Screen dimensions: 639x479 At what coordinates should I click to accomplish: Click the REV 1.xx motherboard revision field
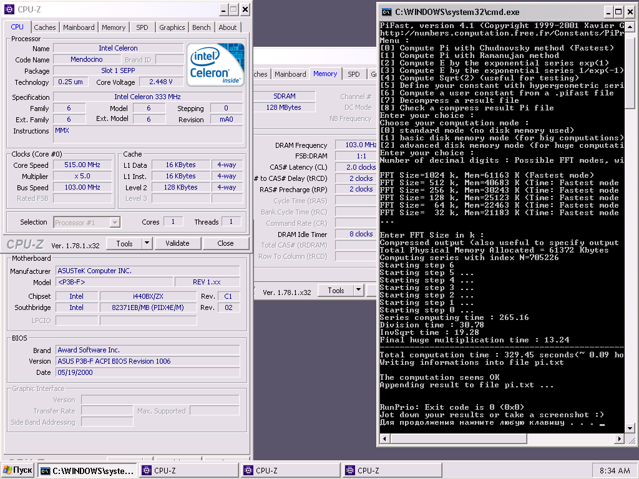click(207, 283)
